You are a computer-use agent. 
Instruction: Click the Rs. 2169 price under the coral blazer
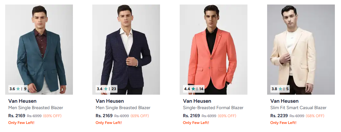pyautogui.click(x=191, y=116)
